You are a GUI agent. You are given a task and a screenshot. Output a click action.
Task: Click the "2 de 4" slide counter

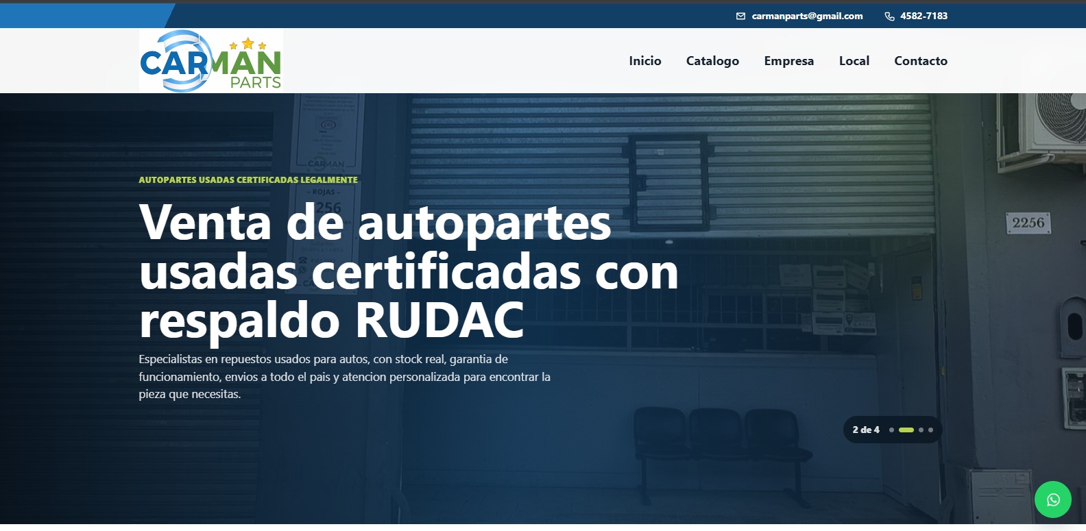click(866, 430)
